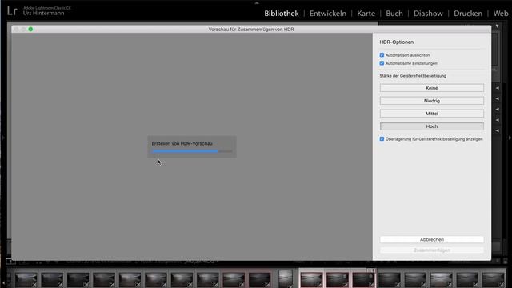The height and width of the screenshot is (288, 512).
Task: Go to the Karte module
Action: coord(366,14)
